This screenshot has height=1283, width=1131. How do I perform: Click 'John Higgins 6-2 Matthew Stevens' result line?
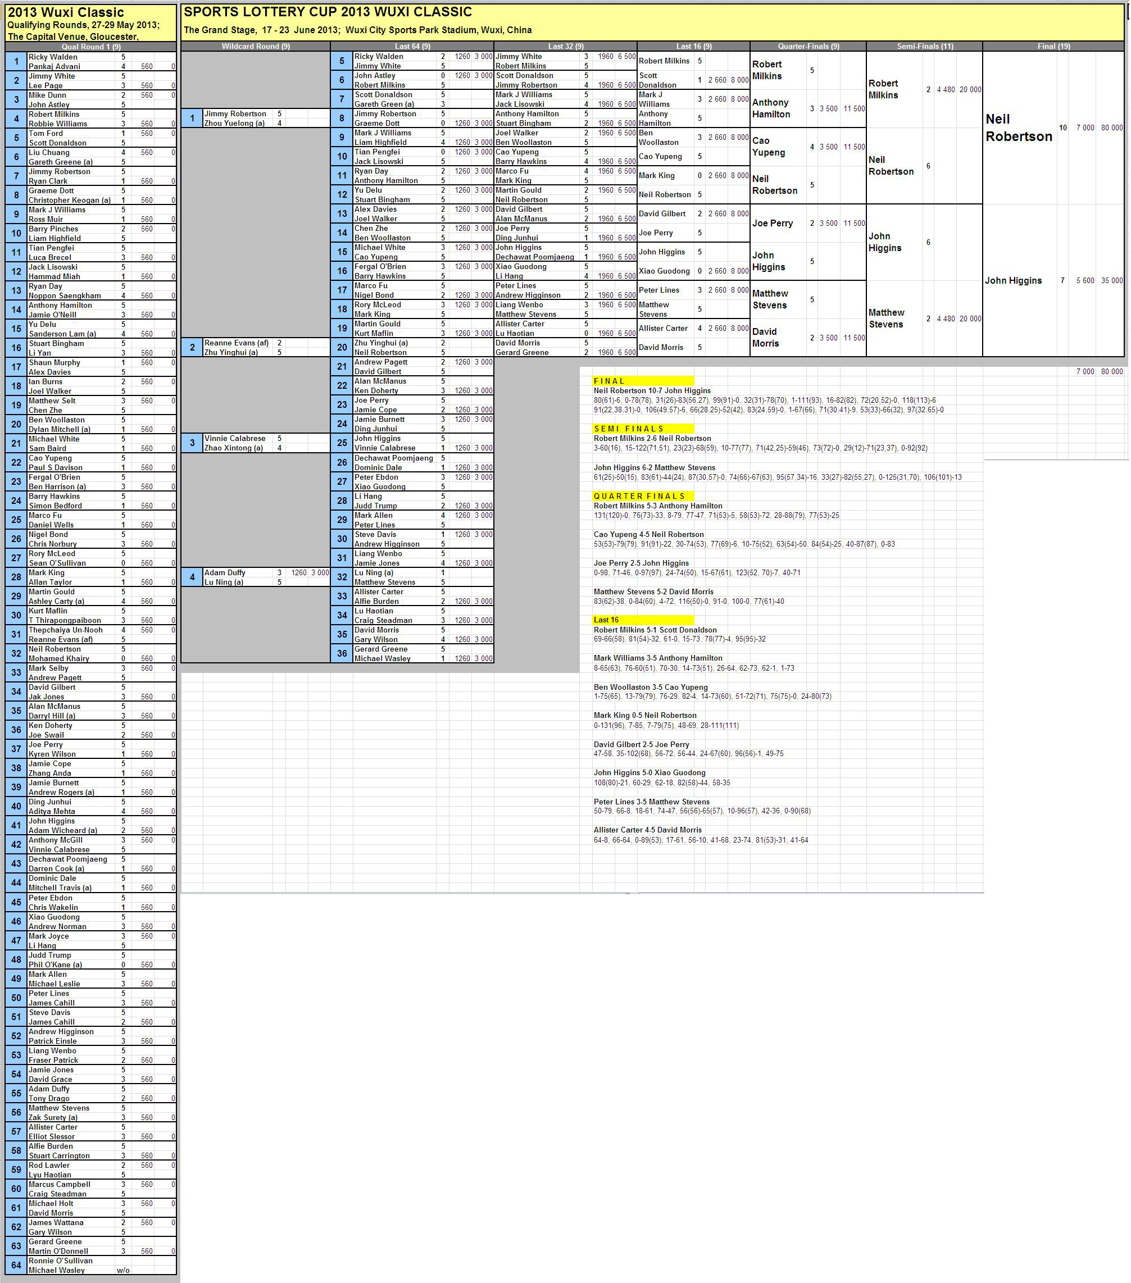click(655, 467)
